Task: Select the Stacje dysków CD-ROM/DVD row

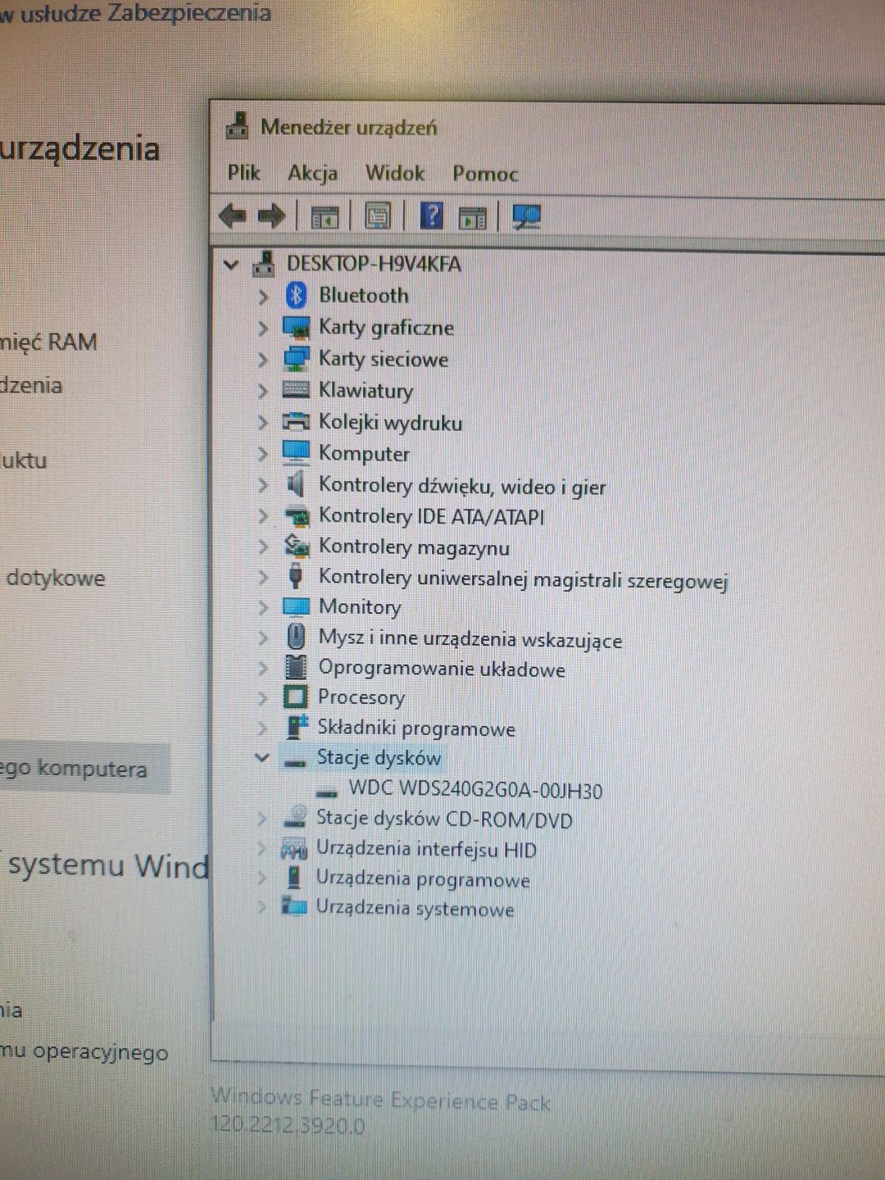Action: click(444, 819)
